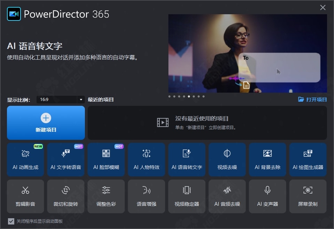Click the description text about 自动字幕
The width and height of the screenshot is (334, 229).
(72, 58)
